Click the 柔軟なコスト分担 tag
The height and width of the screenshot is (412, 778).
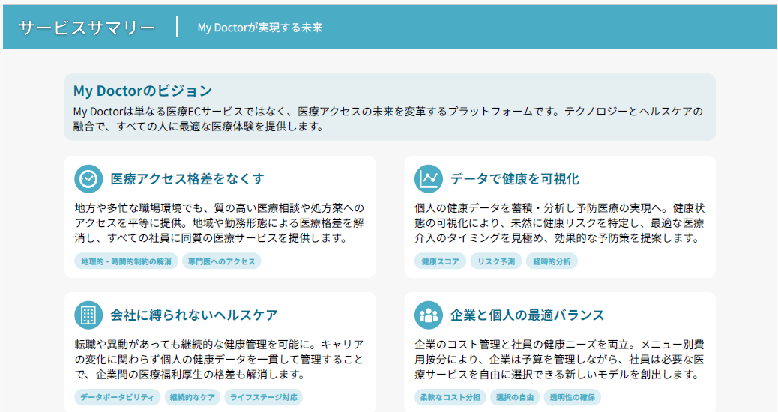point(450,397)
